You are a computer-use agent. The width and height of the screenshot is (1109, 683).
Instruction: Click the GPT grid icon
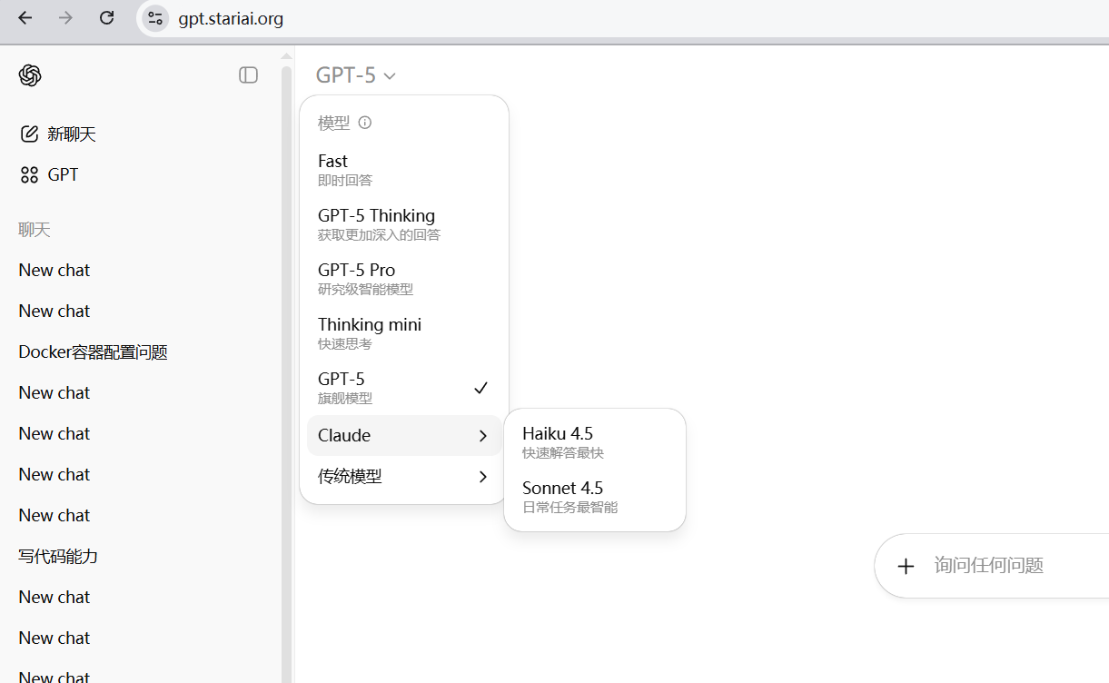tap(30, 175)
